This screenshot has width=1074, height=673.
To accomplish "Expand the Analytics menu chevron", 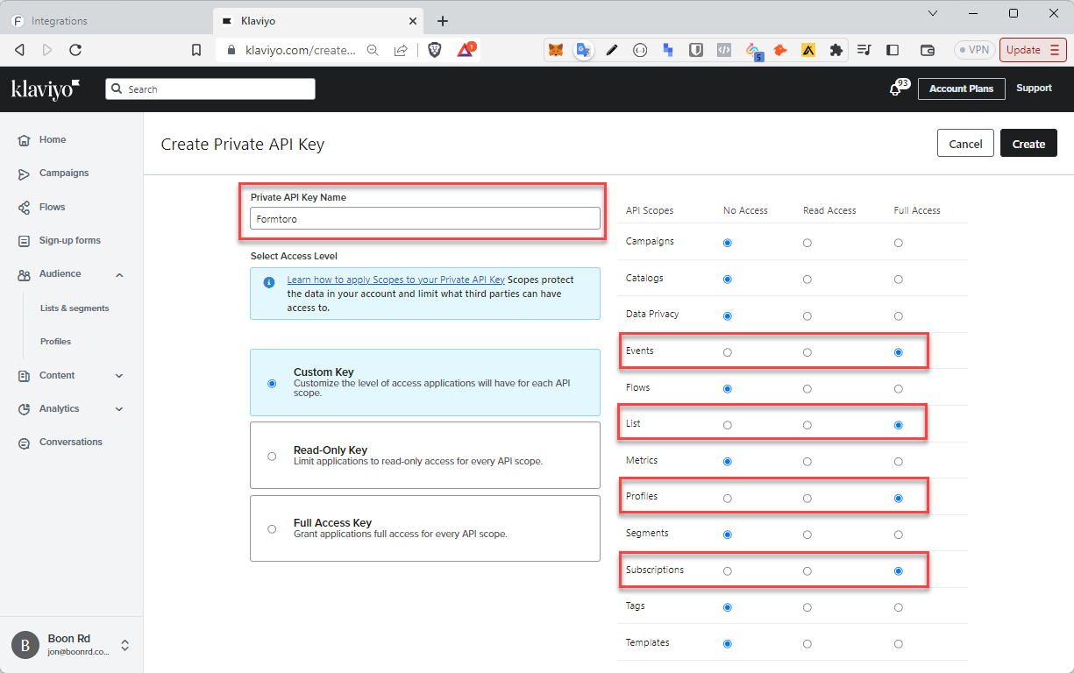I will click(119, 409).
